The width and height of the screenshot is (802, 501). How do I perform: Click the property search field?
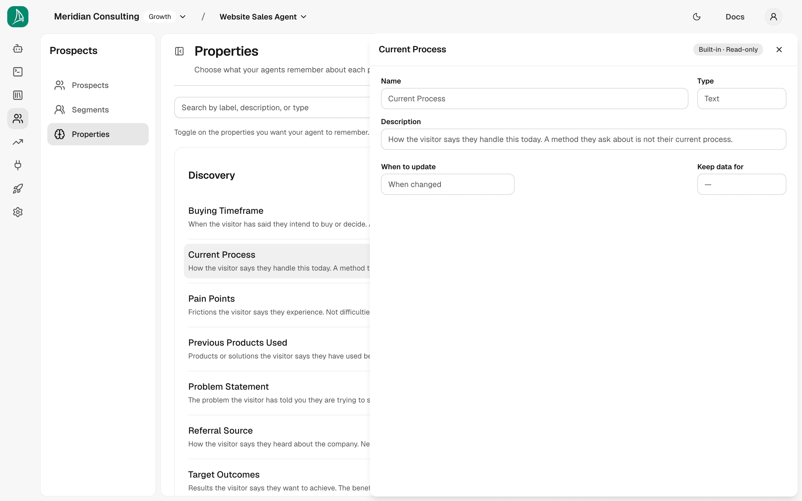coord(272,107)
